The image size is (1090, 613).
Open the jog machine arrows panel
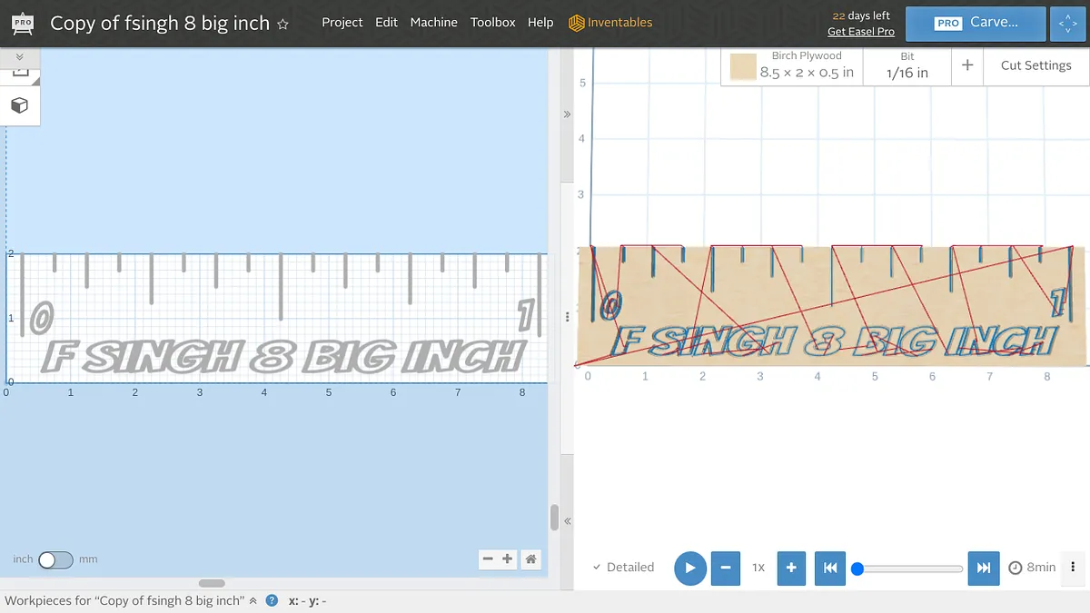[1067, 23]
